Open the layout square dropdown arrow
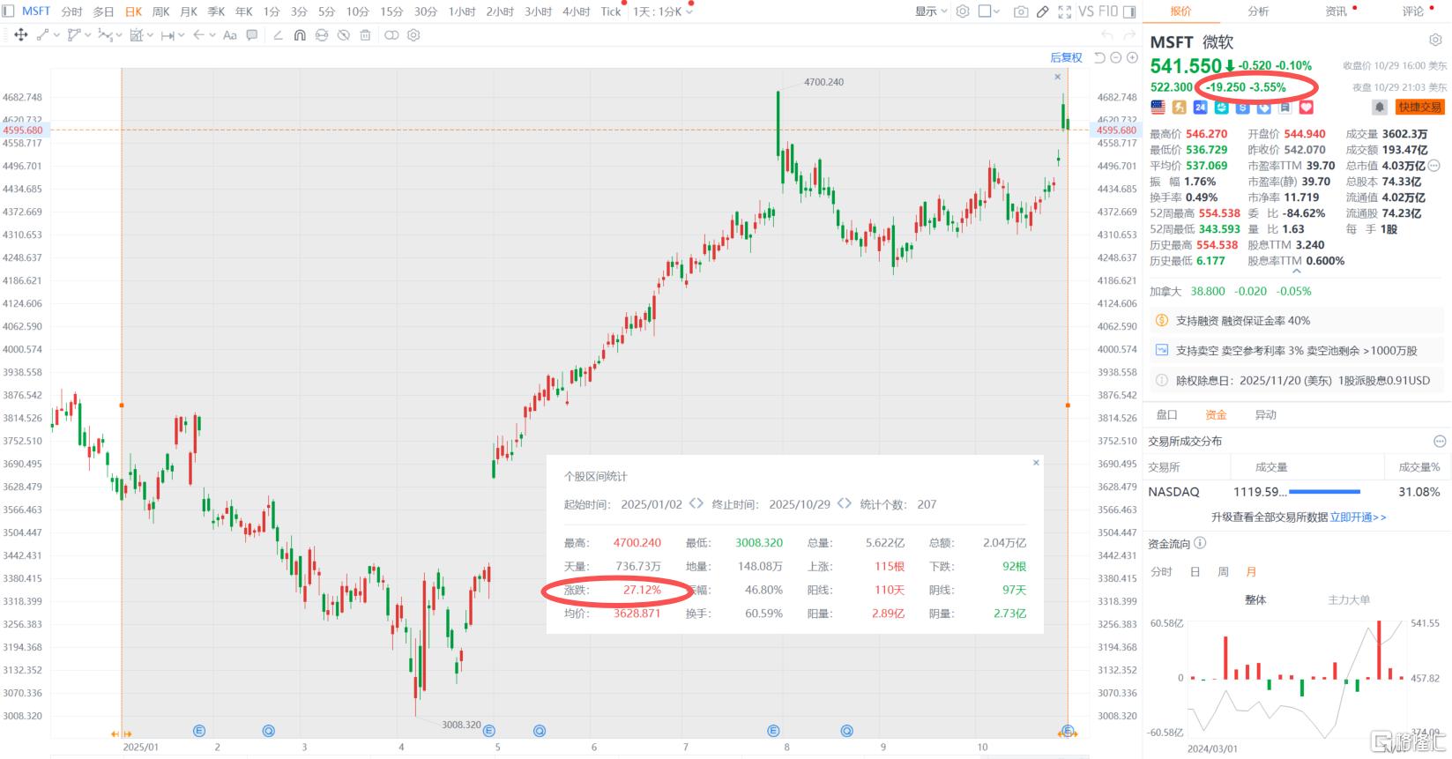 coord(998,11)
